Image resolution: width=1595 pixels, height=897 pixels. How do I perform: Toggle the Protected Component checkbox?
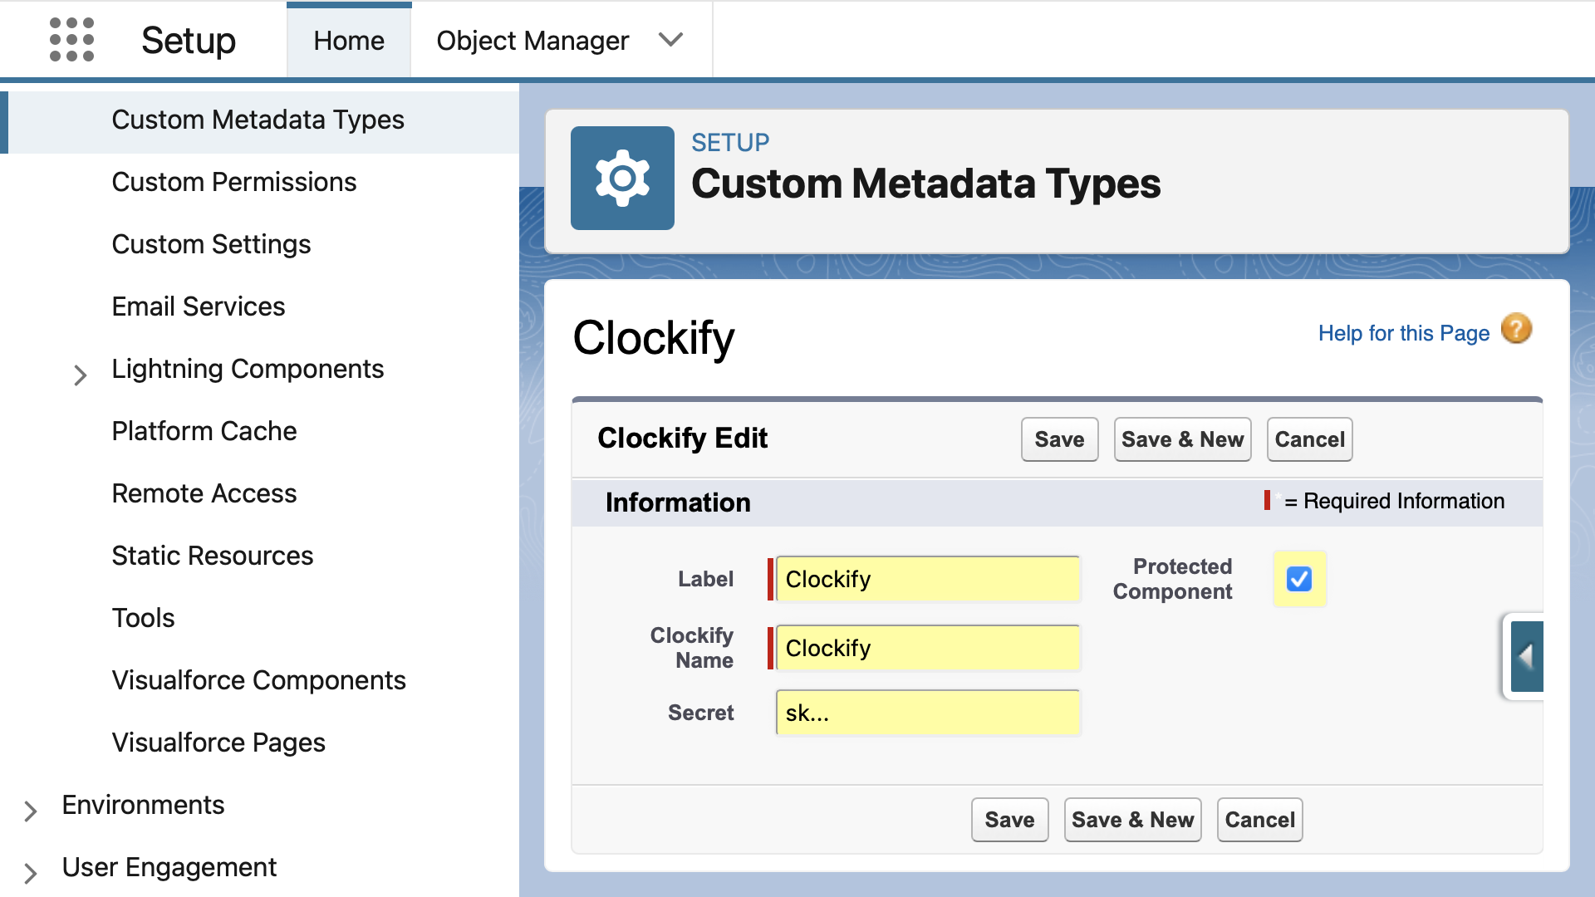coord(1299,579)
